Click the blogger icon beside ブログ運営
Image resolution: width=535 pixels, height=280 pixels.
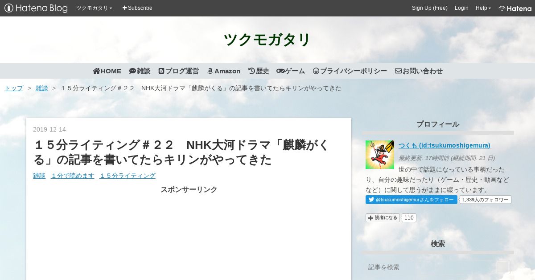pyautogui.click(x=161, y=71)
